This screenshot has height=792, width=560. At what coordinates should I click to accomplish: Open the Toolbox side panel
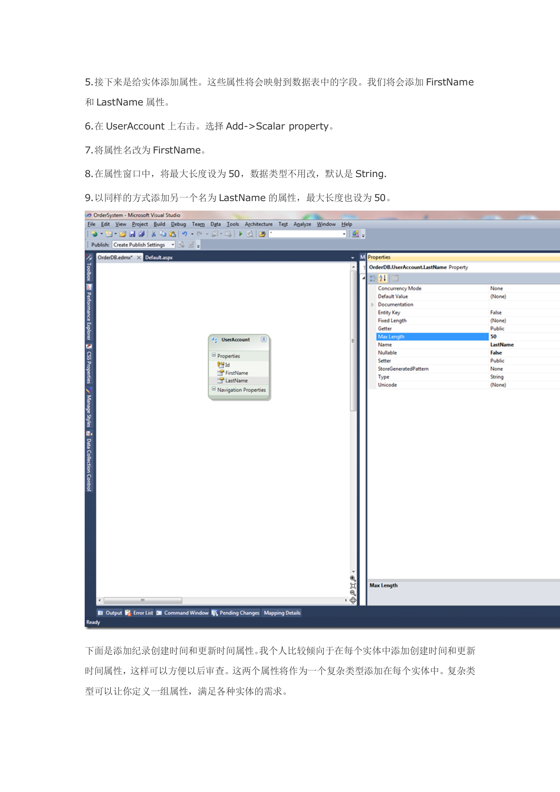(x=89, y=268)
